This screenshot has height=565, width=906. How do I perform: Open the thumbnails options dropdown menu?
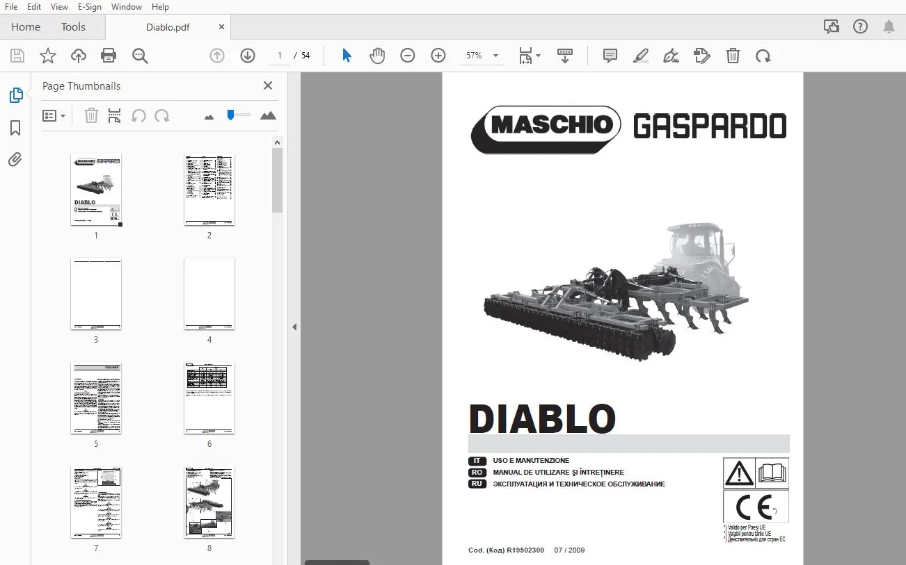[x=54, y=115]
